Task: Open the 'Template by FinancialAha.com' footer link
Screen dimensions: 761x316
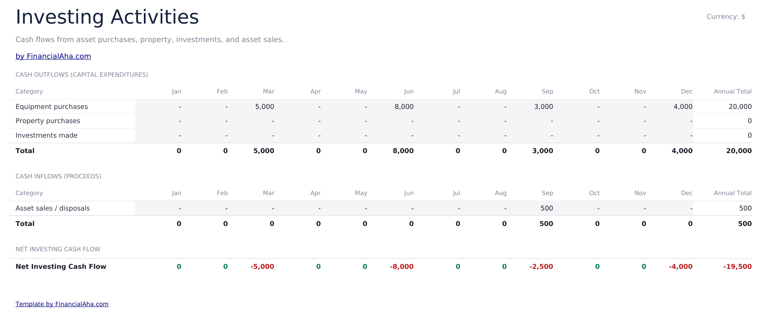Action: pos(62,304)
